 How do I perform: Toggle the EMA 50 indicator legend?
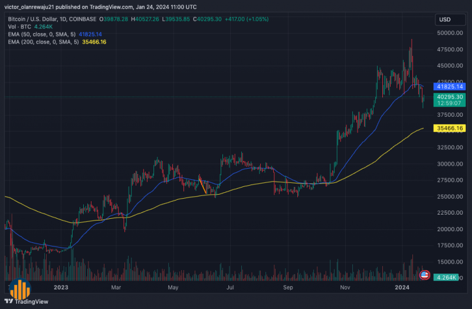click(x=41, y=34)
